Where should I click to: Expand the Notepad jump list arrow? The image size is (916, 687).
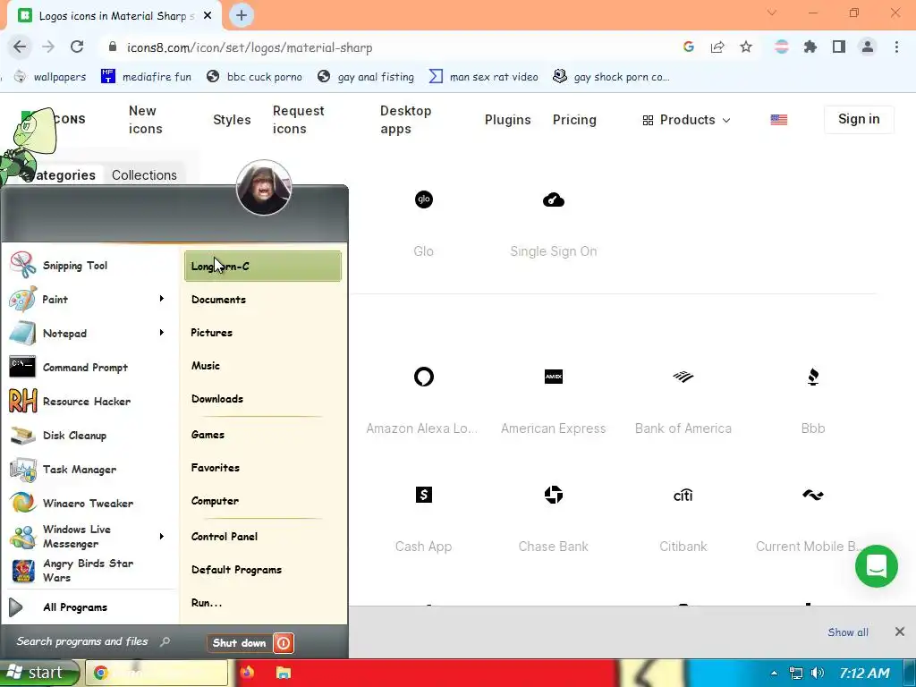click(162, 333)
